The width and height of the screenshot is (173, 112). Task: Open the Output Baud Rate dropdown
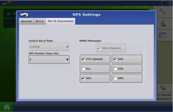[49, 47]
